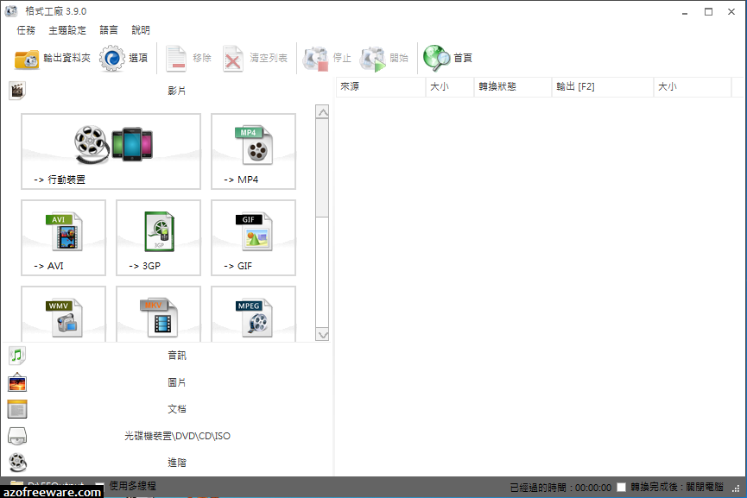The height and width of the screenshot is (498, 747).
Task: Click the last 大小 column header
Action: pos(693,86)
